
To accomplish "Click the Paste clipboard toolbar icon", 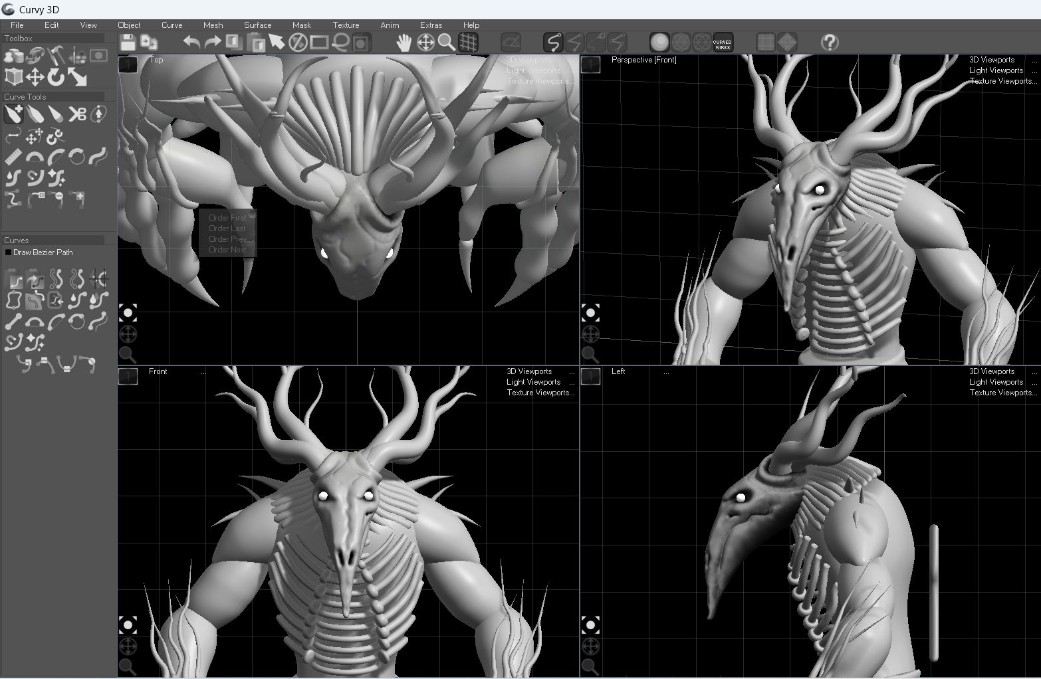I will tap(255, 43).
